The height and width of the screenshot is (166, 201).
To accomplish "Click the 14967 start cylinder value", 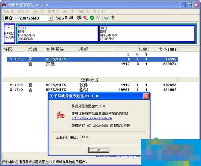I will 124,90.
